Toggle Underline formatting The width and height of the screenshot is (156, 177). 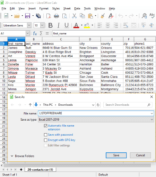click(x=67, y=25)
